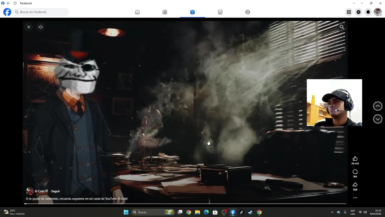
Task: Open the volume speaker tray icon
Action: point(365,212)
